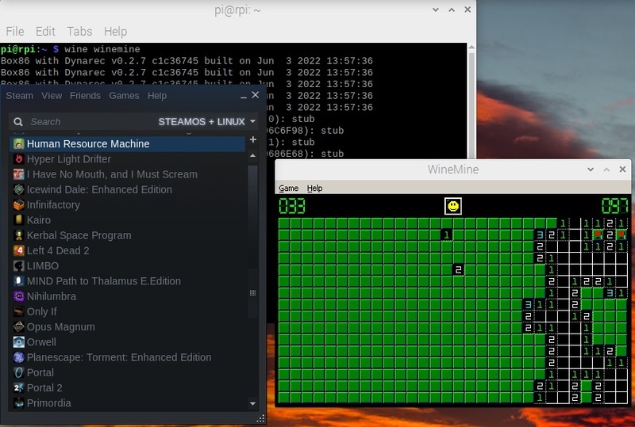
Task: Click the Infinifactory game icon
Action: point(18,205)
